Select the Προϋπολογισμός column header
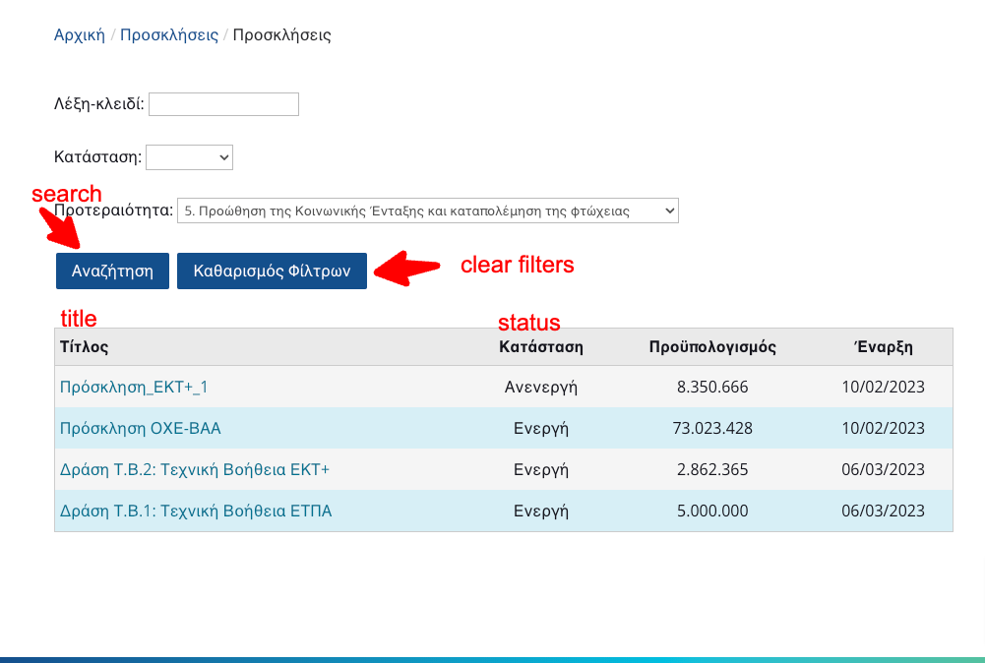Image resolution: width=985 pixels, height=663 pixels. (712, 346)
